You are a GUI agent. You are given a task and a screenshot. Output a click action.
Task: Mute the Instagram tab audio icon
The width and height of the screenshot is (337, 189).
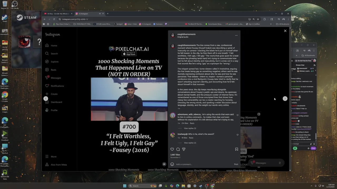(x=100, y=14)
